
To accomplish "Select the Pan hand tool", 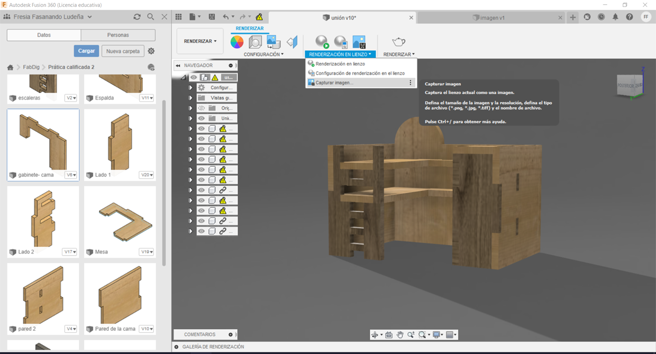I will (x=400, y=335).
